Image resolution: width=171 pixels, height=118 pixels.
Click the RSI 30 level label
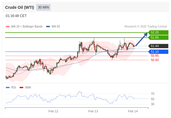tap(153, 104)
